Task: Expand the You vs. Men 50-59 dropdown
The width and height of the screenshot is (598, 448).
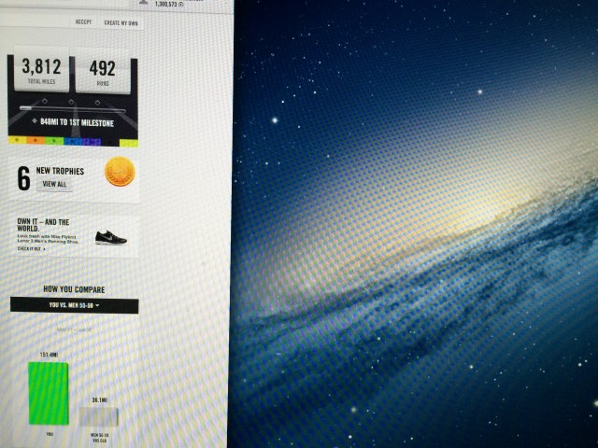Action: pos(74,306)
